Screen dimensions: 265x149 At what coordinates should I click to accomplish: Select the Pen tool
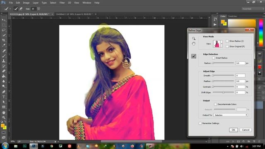pyautogui.click(x=4, y=92)
